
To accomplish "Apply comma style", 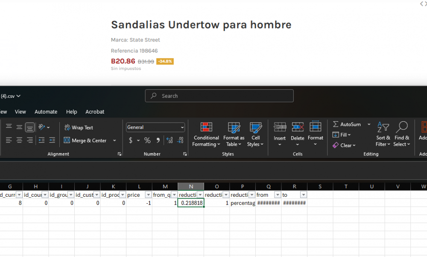I will click(x=158, y=140).
